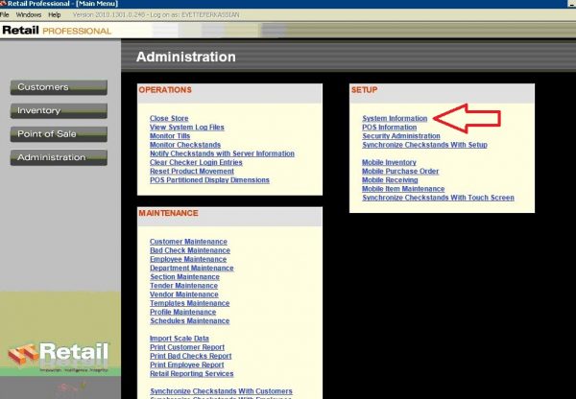
Task: Open the Print Customer Report link
Action: pos(189,347)
